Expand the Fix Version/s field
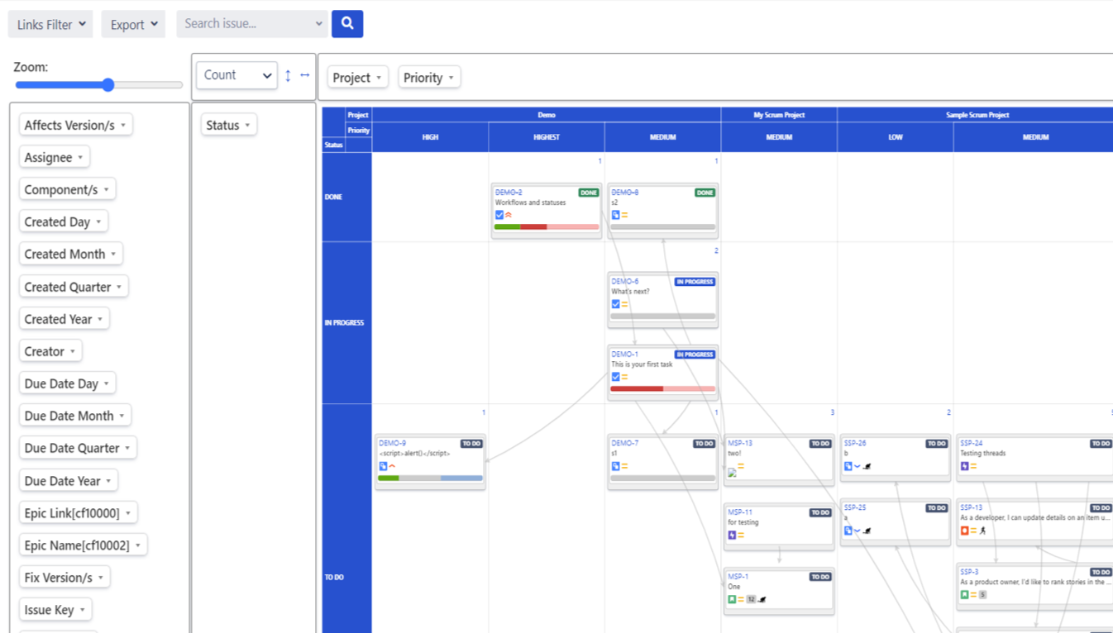This screenshot has height=633, width=1113. tap(64, 578)
